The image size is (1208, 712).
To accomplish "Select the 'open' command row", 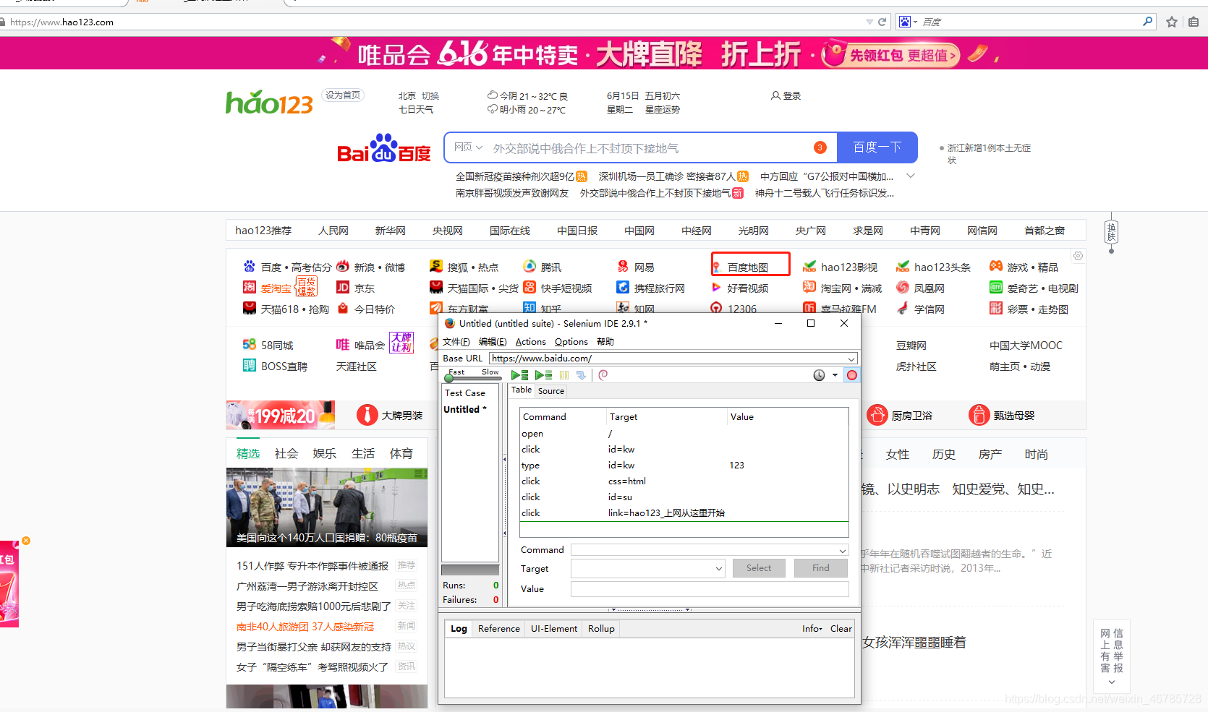I will coord(684,434).
